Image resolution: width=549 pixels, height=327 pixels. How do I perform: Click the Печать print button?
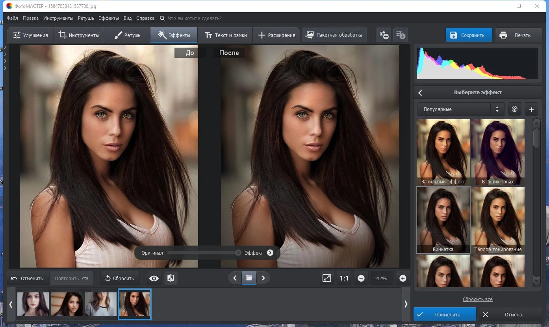tap(518, 35)
